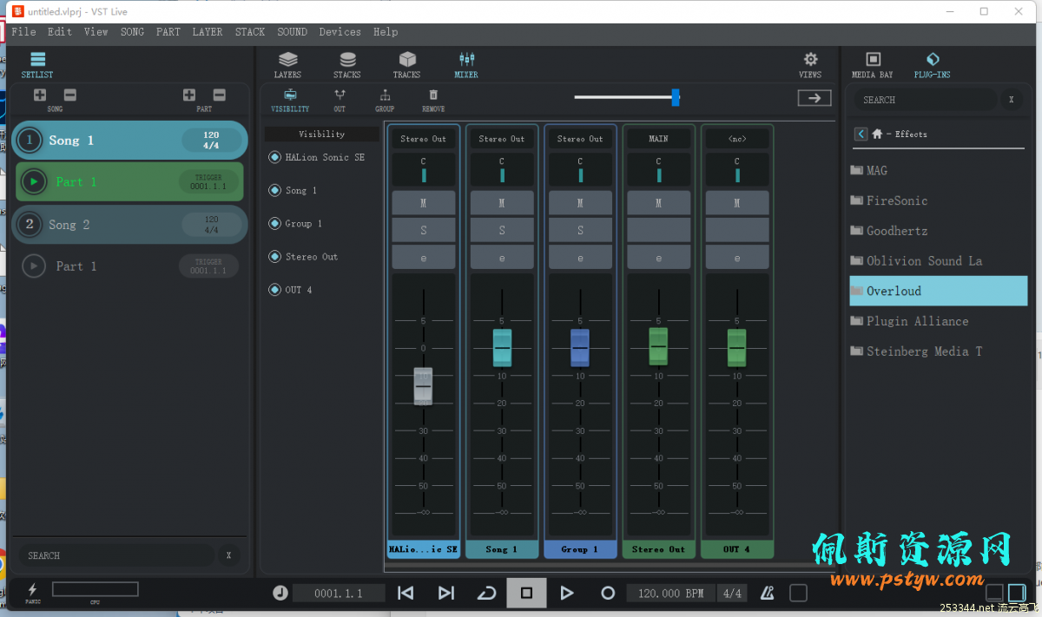Toggle the cycle loop button
The width and height of the screenshot is (1042, 617).
tap(486, 593)
